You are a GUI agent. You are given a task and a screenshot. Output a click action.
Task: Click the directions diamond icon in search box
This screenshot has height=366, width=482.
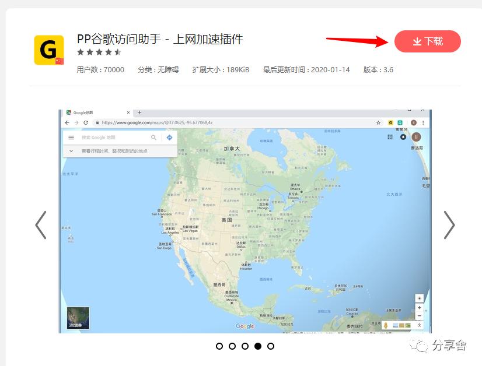[x=168, y=138]
